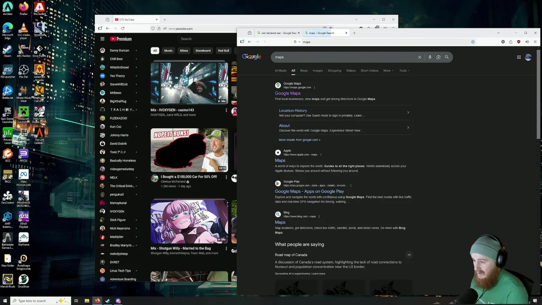
Task: Open Task View on the taskbar
Action: pos(76,301)
